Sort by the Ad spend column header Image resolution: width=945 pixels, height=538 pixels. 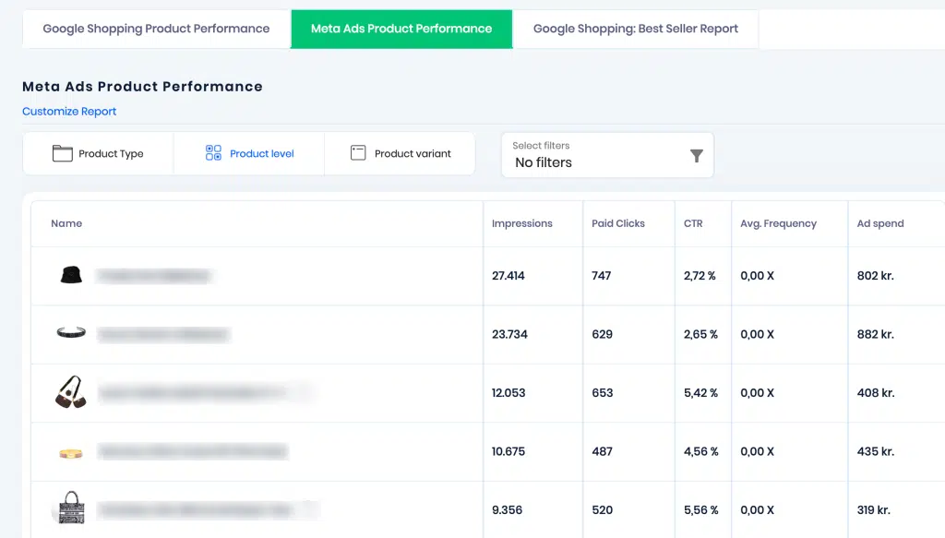click(x=880, y=223)
